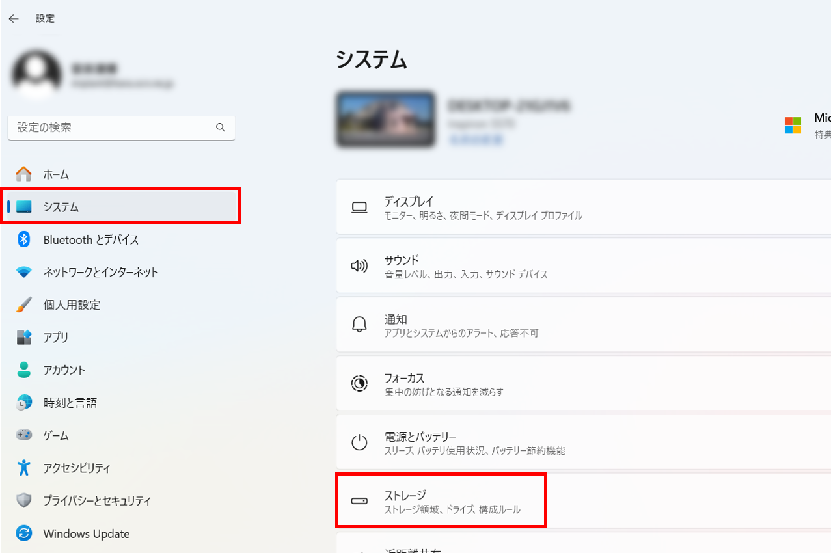
Task: Click the desktop wallpaper thumbnail
Action: pos(385,119)
